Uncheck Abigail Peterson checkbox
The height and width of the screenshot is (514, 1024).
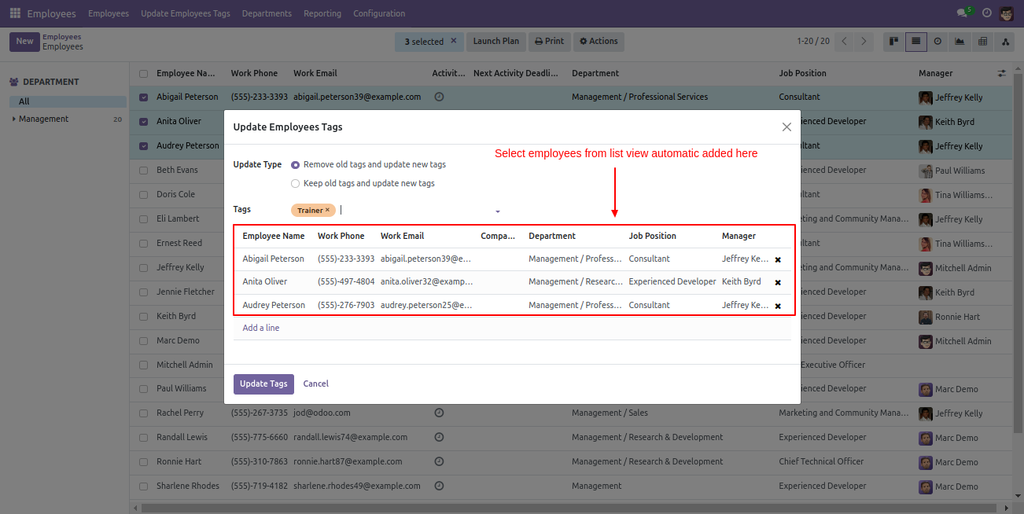[x=143, y=97]
